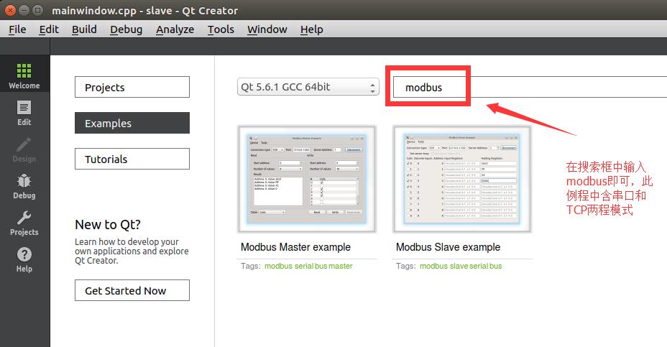Open the Modbus Slave example thumbnail

point(462,179)
